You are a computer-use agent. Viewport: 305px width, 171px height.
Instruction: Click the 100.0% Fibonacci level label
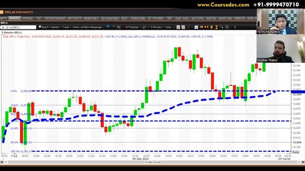coord(15,151)
